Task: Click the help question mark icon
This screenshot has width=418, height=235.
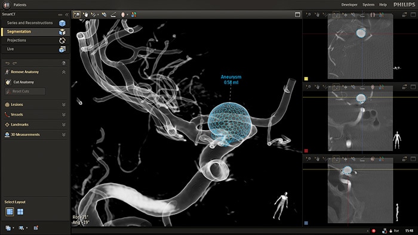Action: pos(64,63)
